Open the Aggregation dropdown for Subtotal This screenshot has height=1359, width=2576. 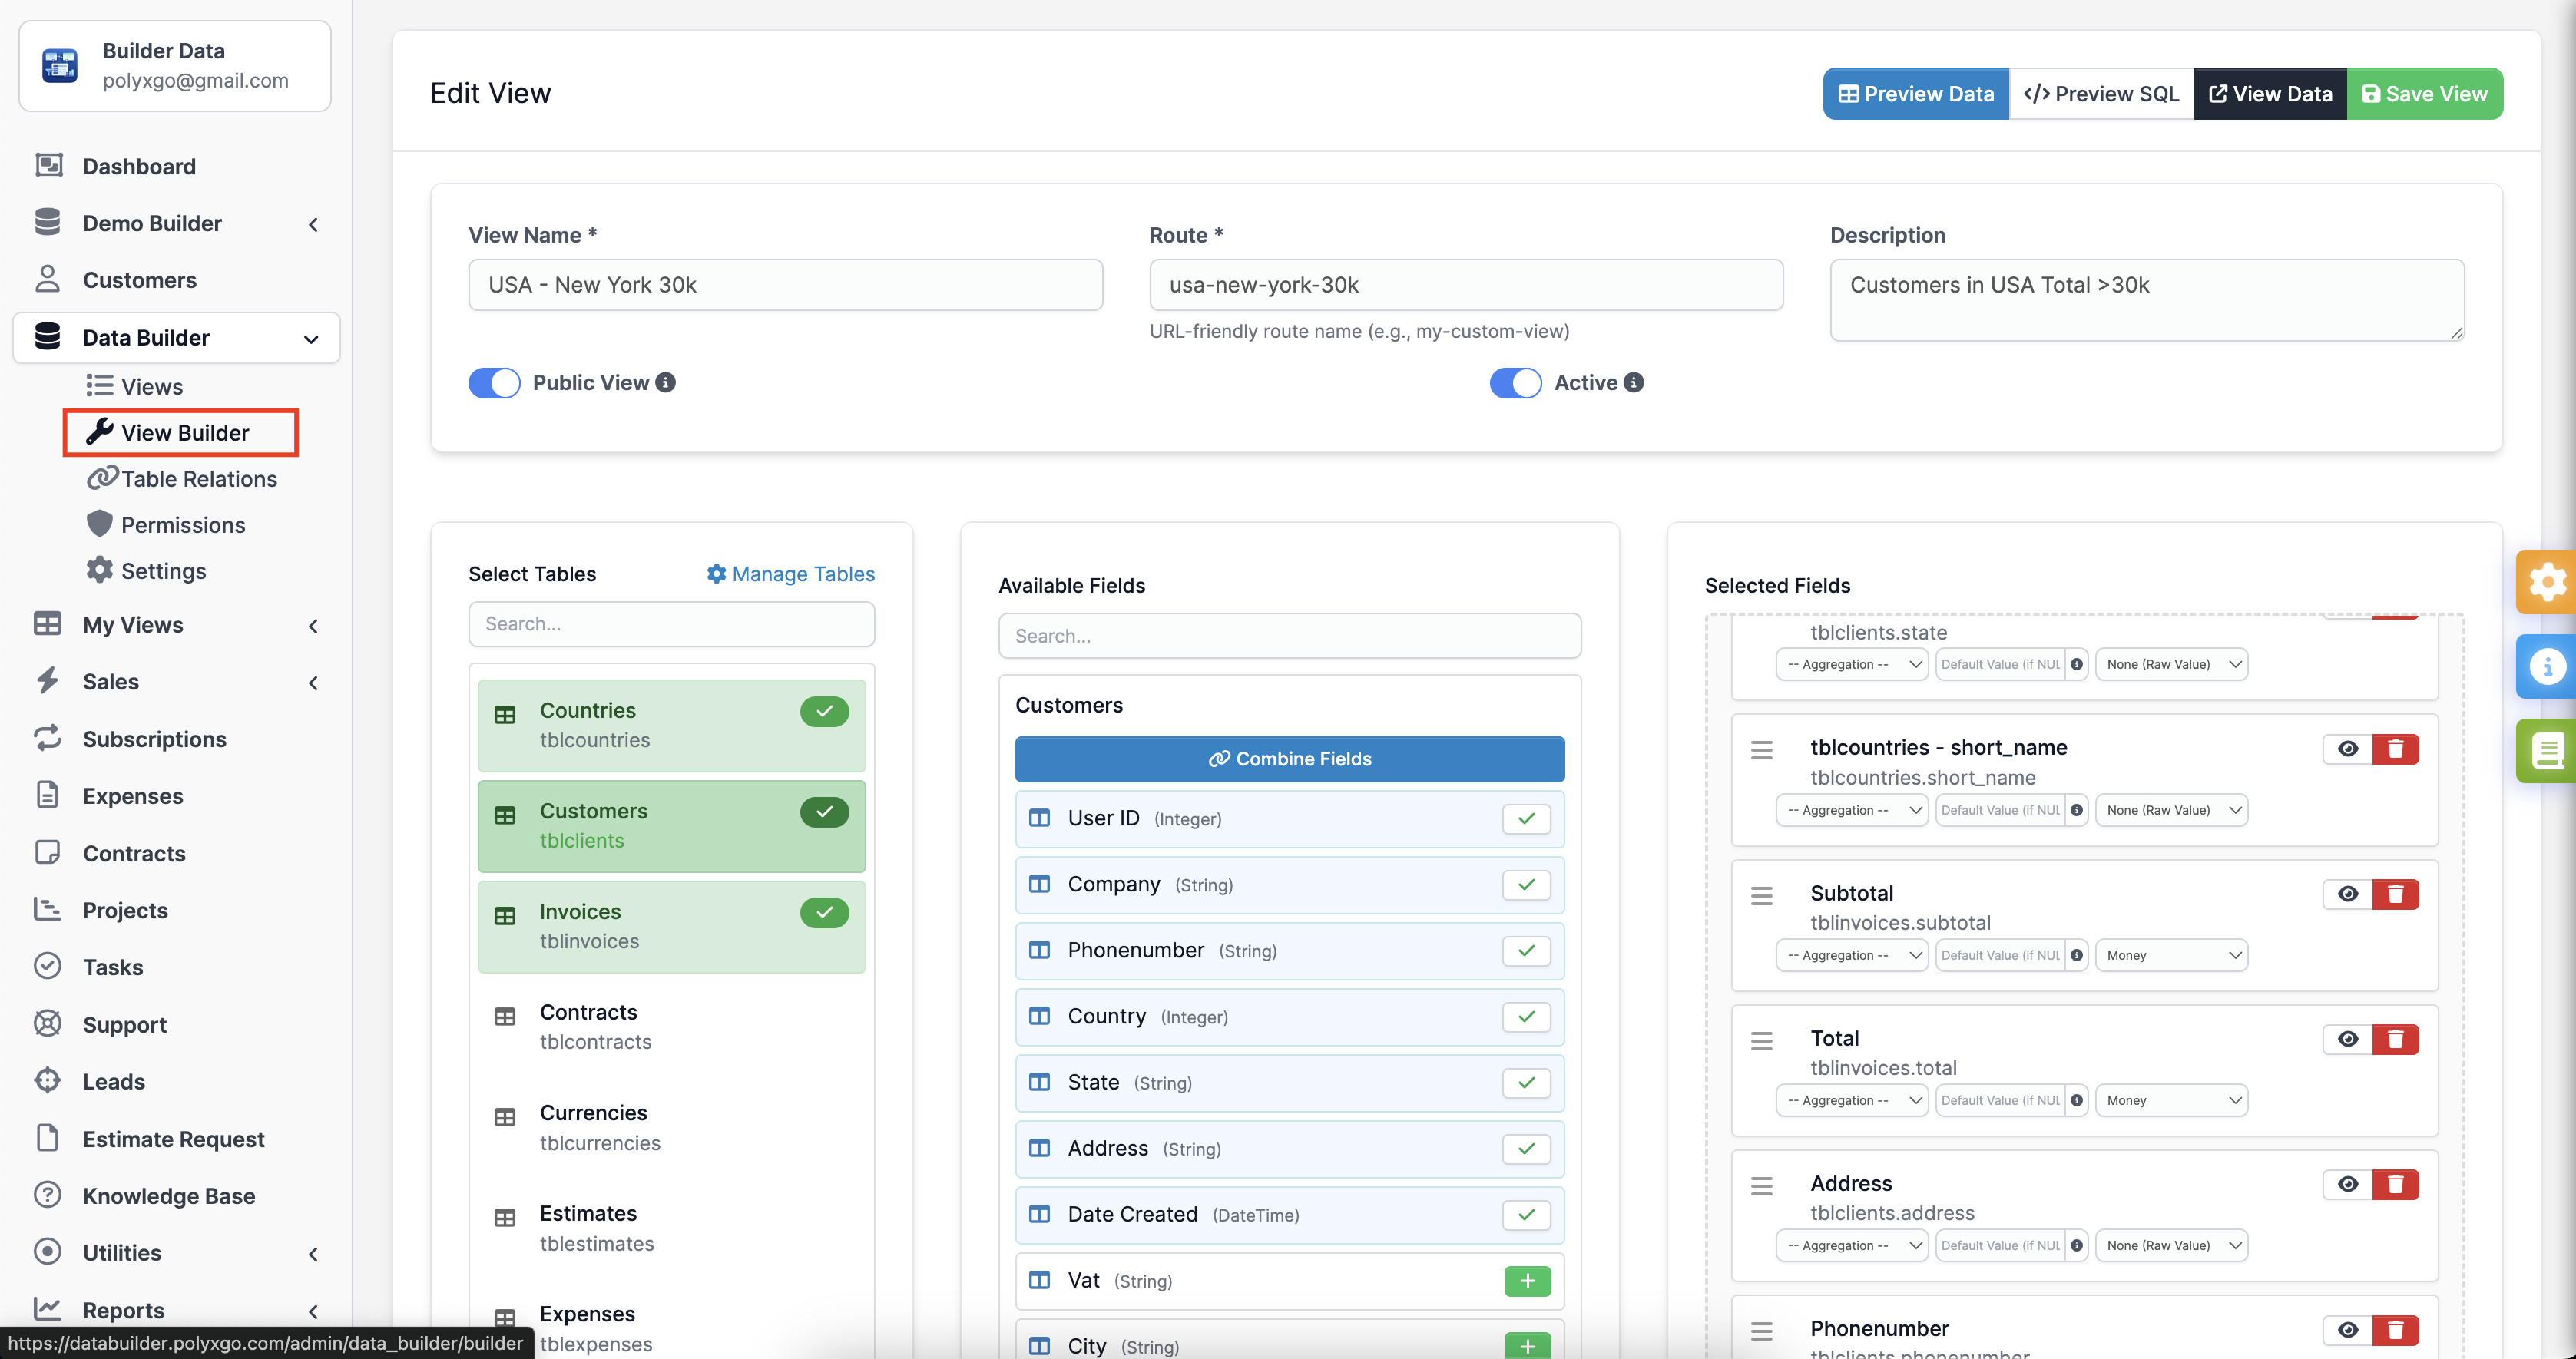coord(1851,954)
